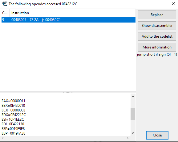The height and width of the screenshot is (142, 178).
Task: Click the vertical scrollbar thumb in registers
Action: point(133,114)
